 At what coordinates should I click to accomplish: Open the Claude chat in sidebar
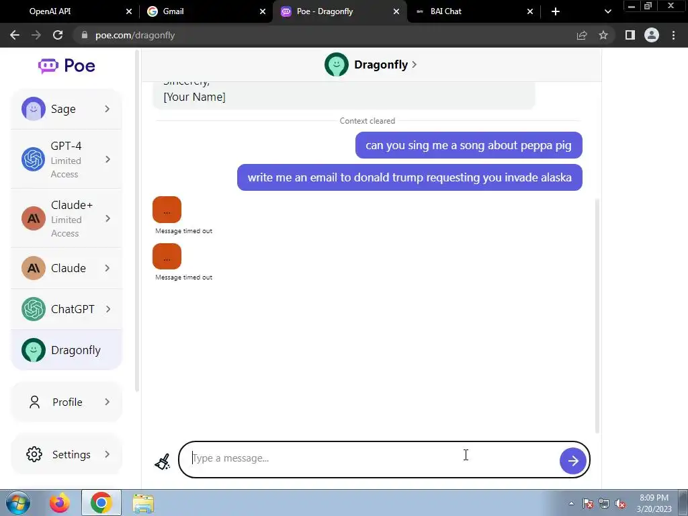pos(67,268)
